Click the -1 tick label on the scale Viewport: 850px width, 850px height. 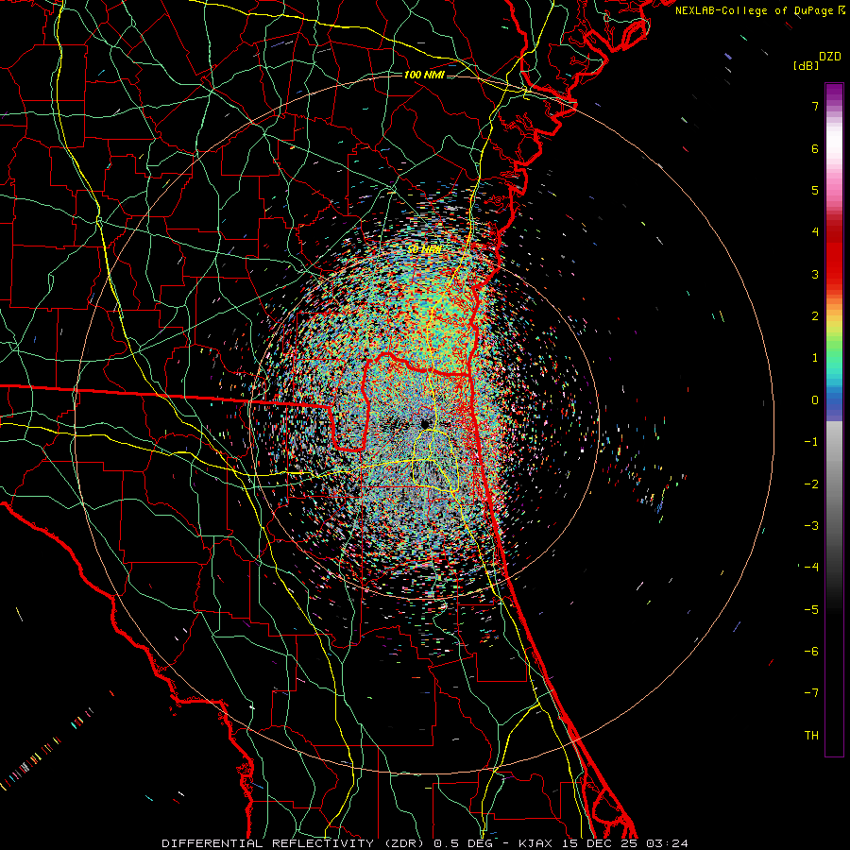click(x=811, y=442)
